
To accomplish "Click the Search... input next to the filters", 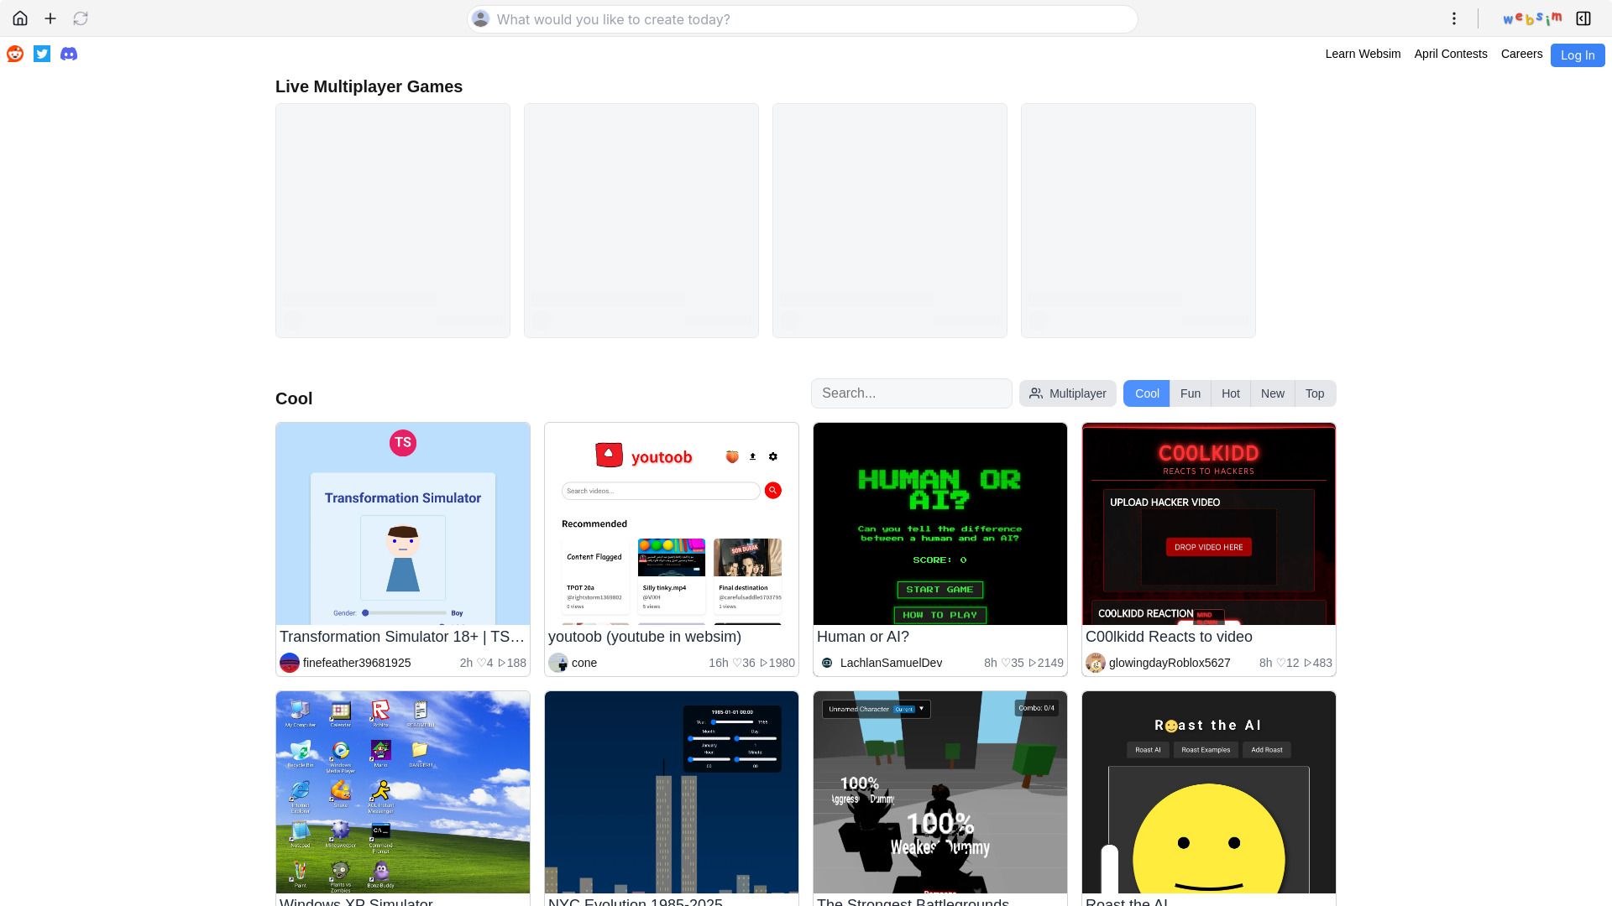I will (x=911, y=393).
